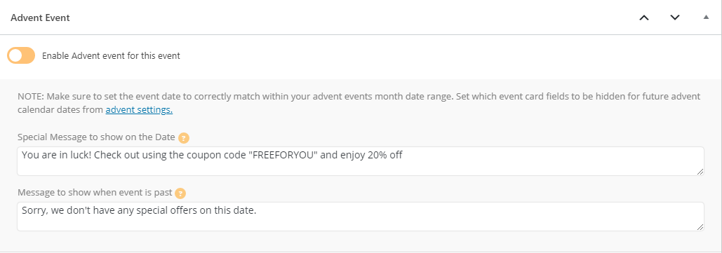Focus the past event message text area
The width and height of the screenshot is (722, 253).
pos(361,216)
